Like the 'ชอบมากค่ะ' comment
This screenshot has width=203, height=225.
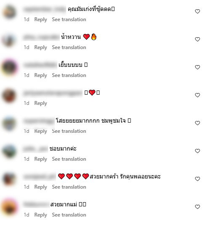pyautogui.click(x=197, y=151)
